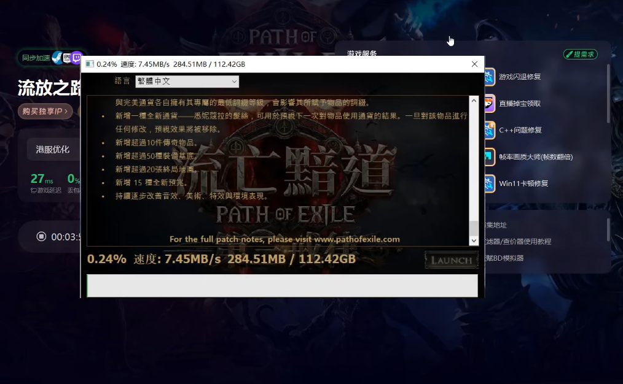Click the 流放之路 game title in accelerator
This screenshot has width=623, height=384.
49,88
